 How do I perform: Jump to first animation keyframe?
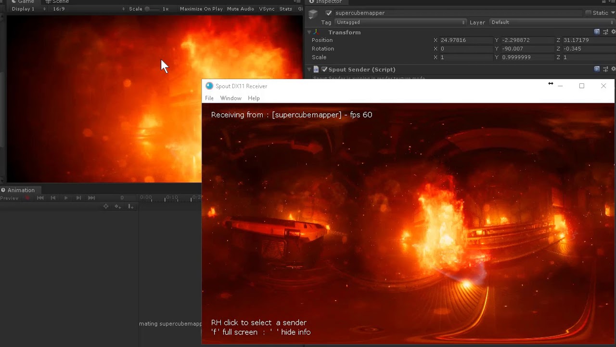pyautogui.click(x=40, y=198)
